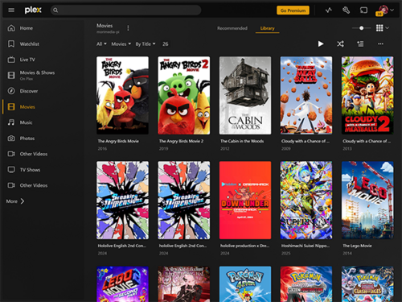
Task: Shuffle the library with shuffle icon
Action: 340,43
